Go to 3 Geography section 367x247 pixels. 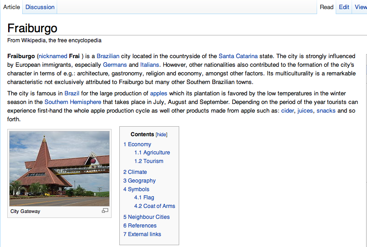pyautogui.click(x=139, y=181)
